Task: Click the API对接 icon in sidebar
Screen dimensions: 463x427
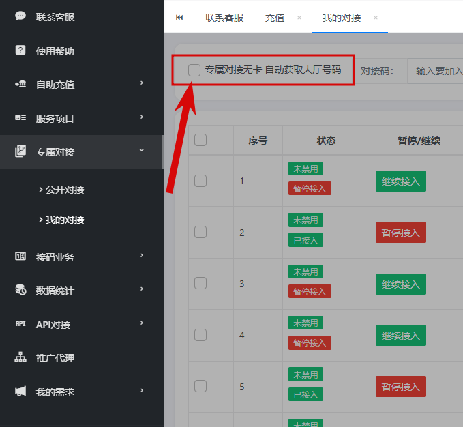Action: [x=20, y=323]
